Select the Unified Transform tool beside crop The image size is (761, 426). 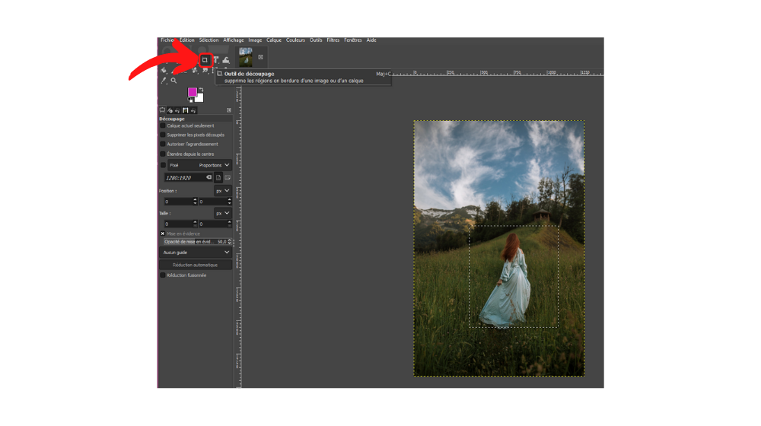216,60
